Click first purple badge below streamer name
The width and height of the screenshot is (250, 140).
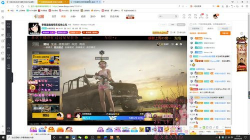[x=48, y=33]
